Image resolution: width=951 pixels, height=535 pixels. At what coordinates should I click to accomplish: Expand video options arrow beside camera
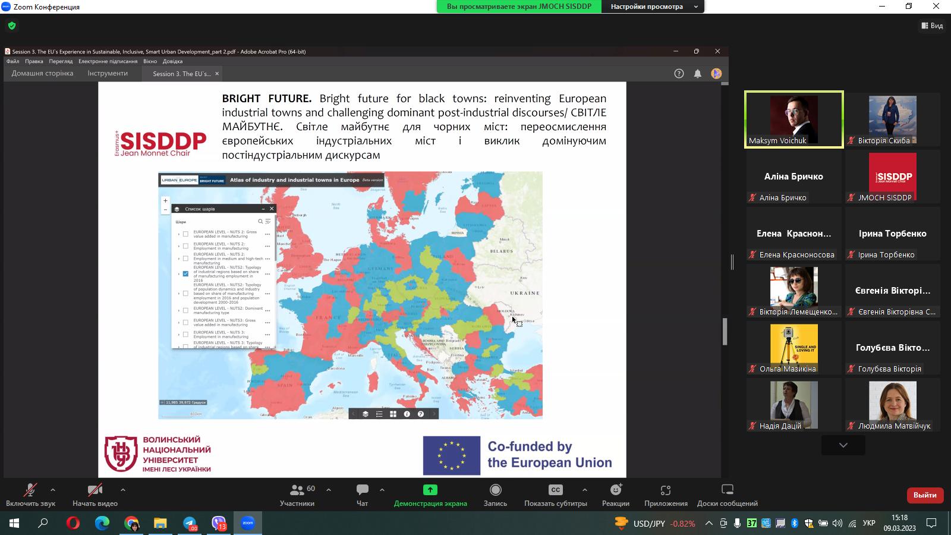[123, 490]
